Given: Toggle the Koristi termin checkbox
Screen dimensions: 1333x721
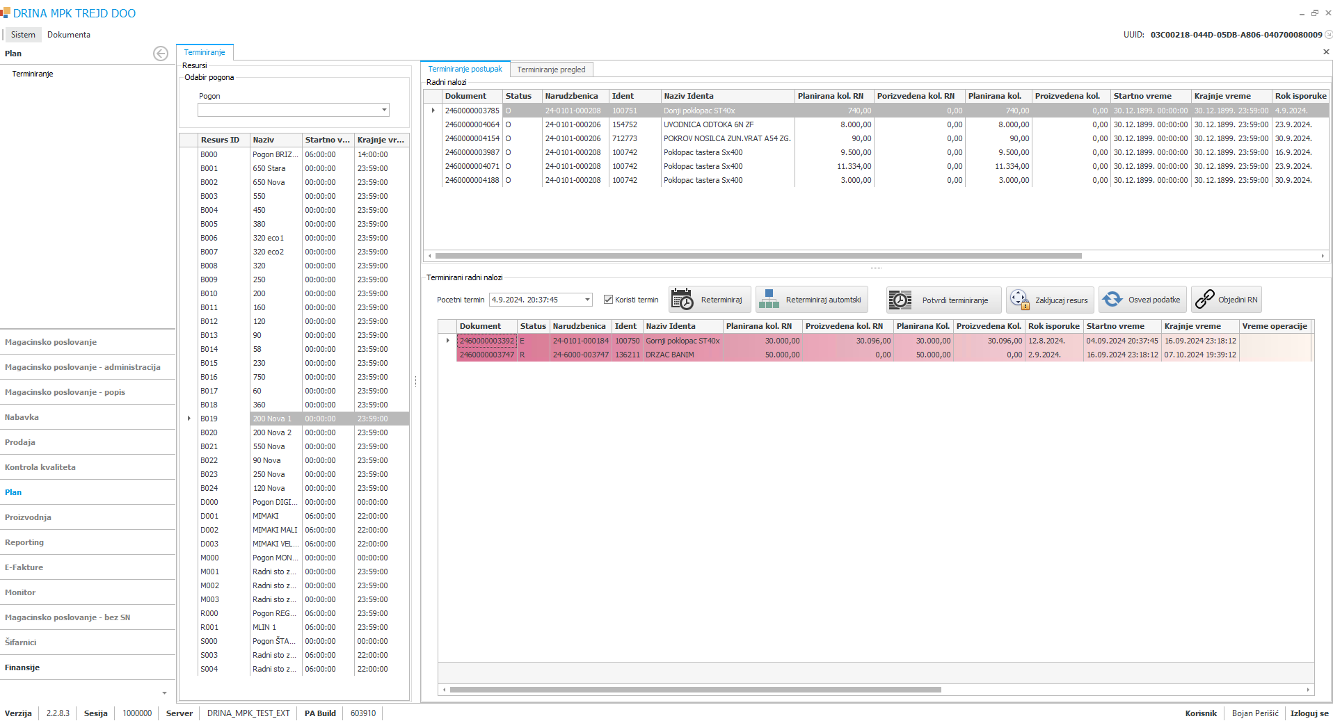Looking at the screenshot, I should pos(608,300).
